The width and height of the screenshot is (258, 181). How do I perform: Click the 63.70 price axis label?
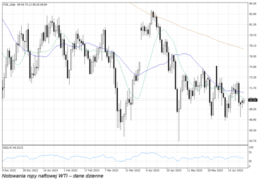coord(253,141)
